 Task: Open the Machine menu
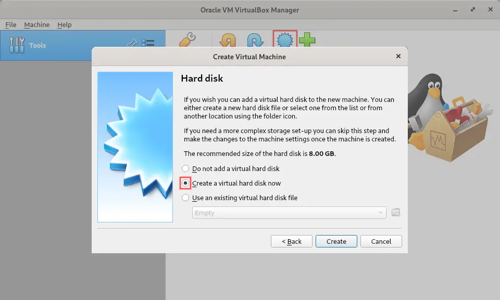click(36, 24)
